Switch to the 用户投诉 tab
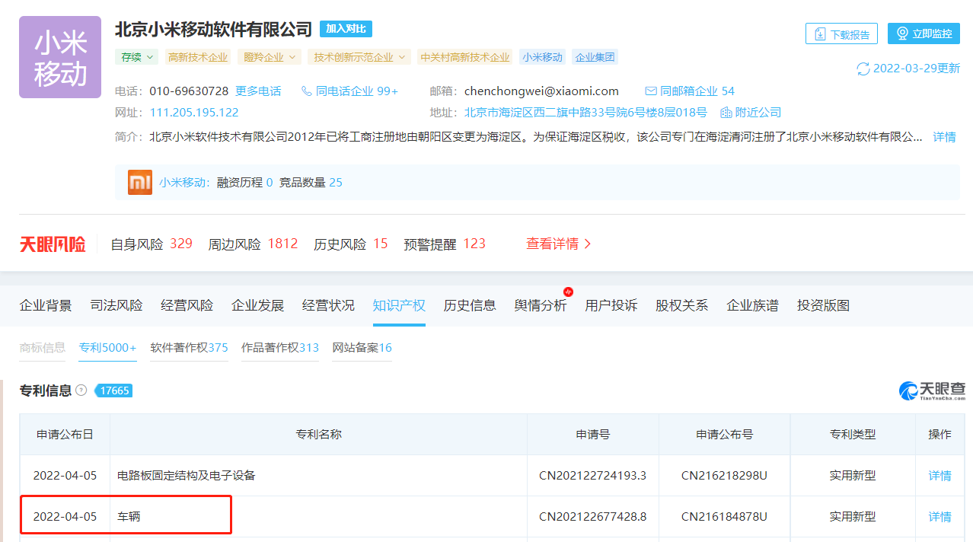This screenshot has width=973, height=542. pyautogui.click(x=611, y=306)
